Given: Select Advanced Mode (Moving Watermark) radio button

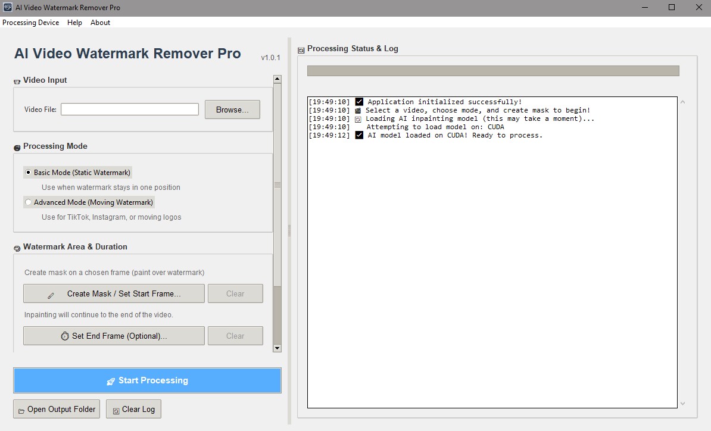Looking at the screenshot, I should click(x=28, y=202).
